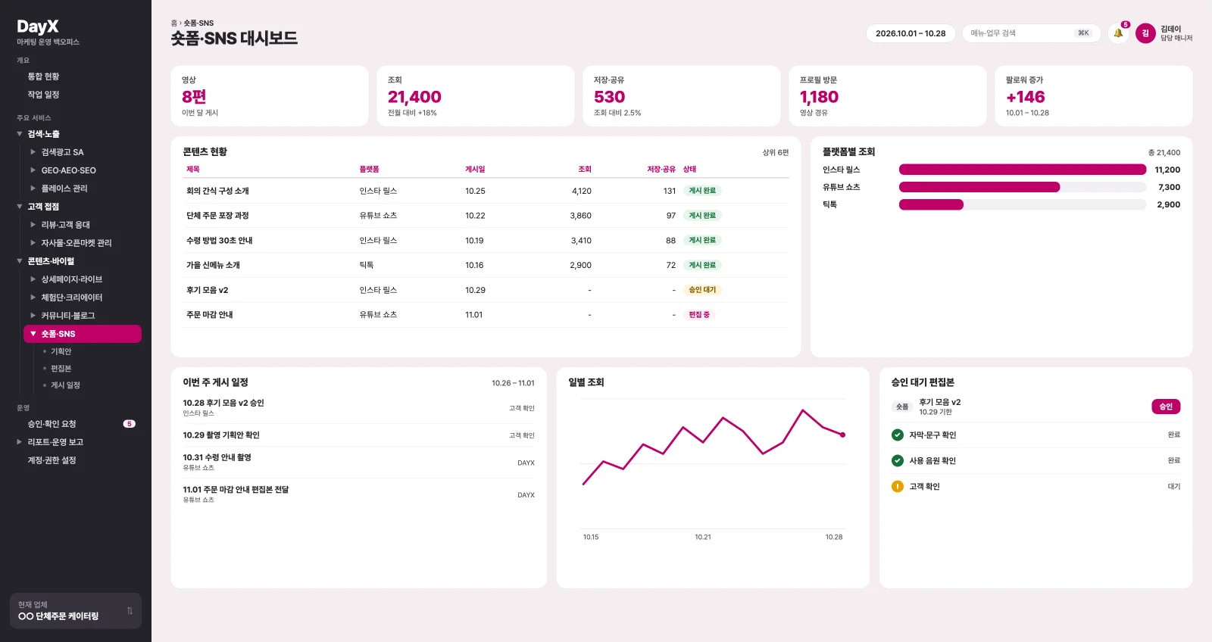Open the 10.31 수령 안내 촬영 schedule entry
The width and height of the screenshot is (1212, 642).
pyautogui.click(x=358, y=462)
